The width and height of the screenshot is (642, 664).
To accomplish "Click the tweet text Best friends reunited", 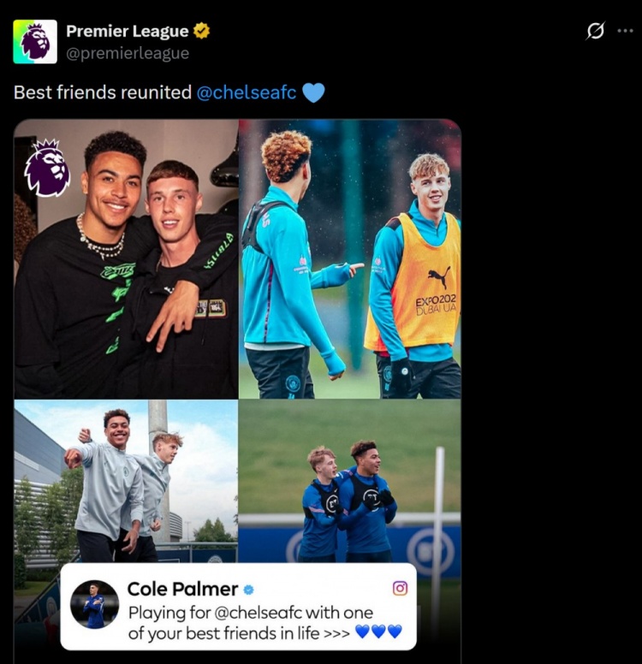I will 103,92.
